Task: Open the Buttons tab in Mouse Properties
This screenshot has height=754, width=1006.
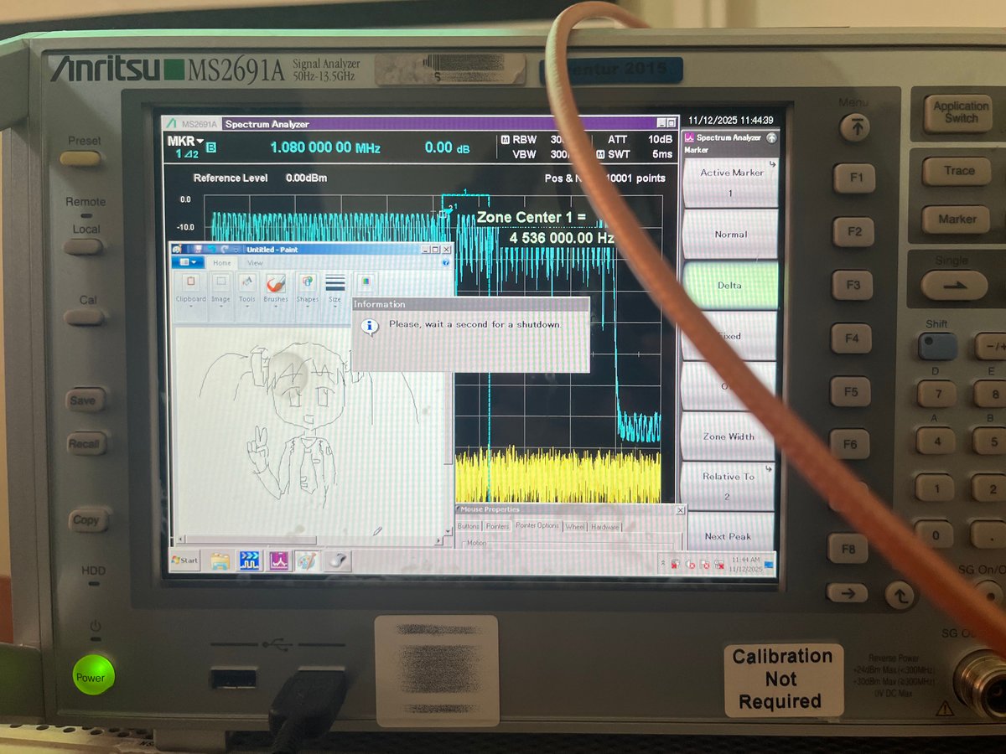Action: 468,526
